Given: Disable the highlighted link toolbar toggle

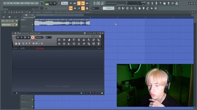Looking at the screenshot, I should click(83, 8).
